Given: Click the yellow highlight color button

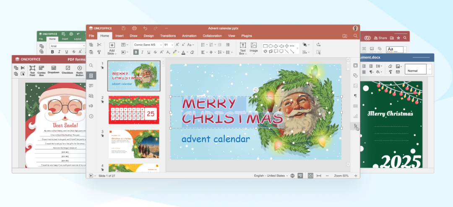Looking at the screenshot, I should (x=174, y=52).
